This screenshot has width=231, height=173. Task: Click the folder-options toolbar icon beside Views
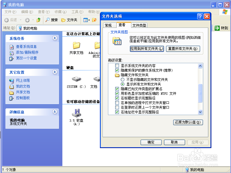[94, 20]
